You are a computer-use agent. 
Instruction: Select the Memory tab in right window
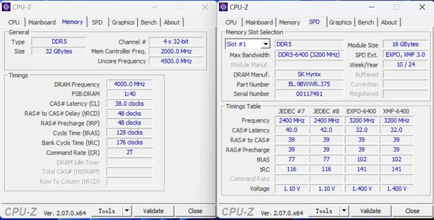[289, 22]
